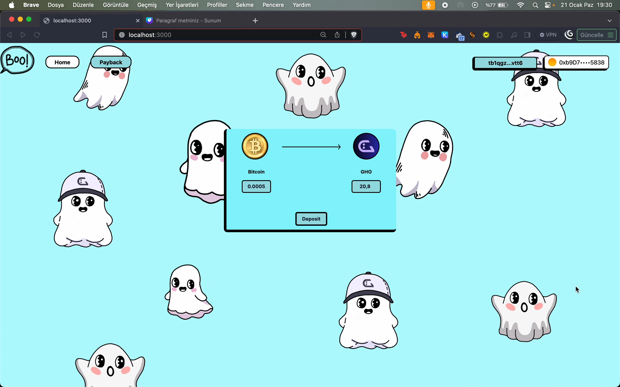The width and height of the screenshot is (620, 387).
Task: Go forward to the next page
Action: [23, 35]
